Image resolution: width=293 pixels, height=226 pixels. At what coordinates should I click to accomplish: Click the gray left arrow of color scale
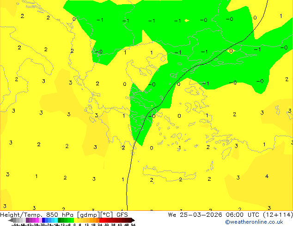pyautogui.click(x=11, y=220)
